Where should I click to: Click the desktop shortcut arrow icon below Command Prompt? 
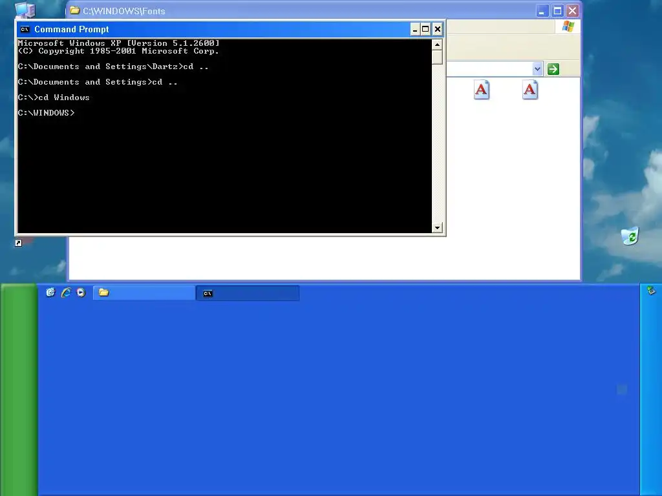click(x=19, y=243)
